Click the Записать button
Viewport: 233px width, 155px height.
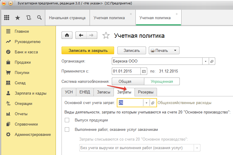pyautogui.click(x=132, y=50)
